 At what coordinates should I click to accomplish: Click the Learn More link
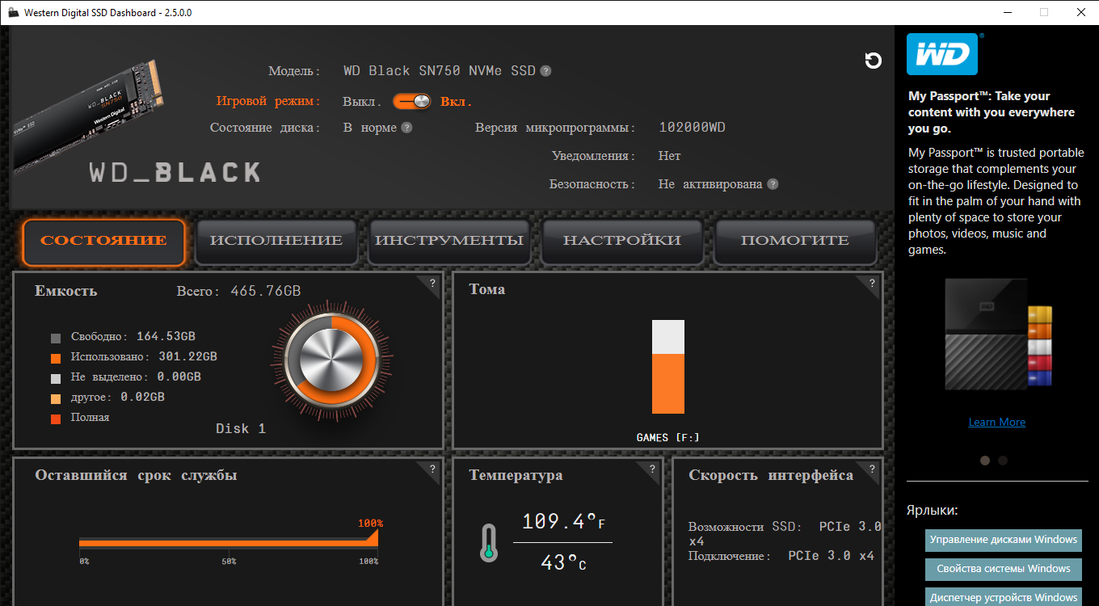click(x=996, y=422)
